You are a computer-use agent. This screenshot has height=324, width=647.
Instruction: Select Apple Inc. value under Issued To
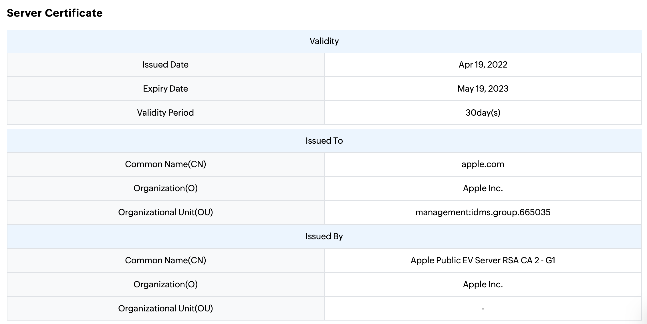(x=483, y=188)
